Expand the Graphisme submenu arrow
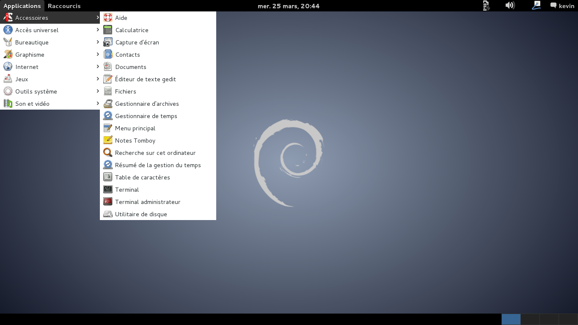Viewport: 578px width, 325px height. [x=98, y=54]
